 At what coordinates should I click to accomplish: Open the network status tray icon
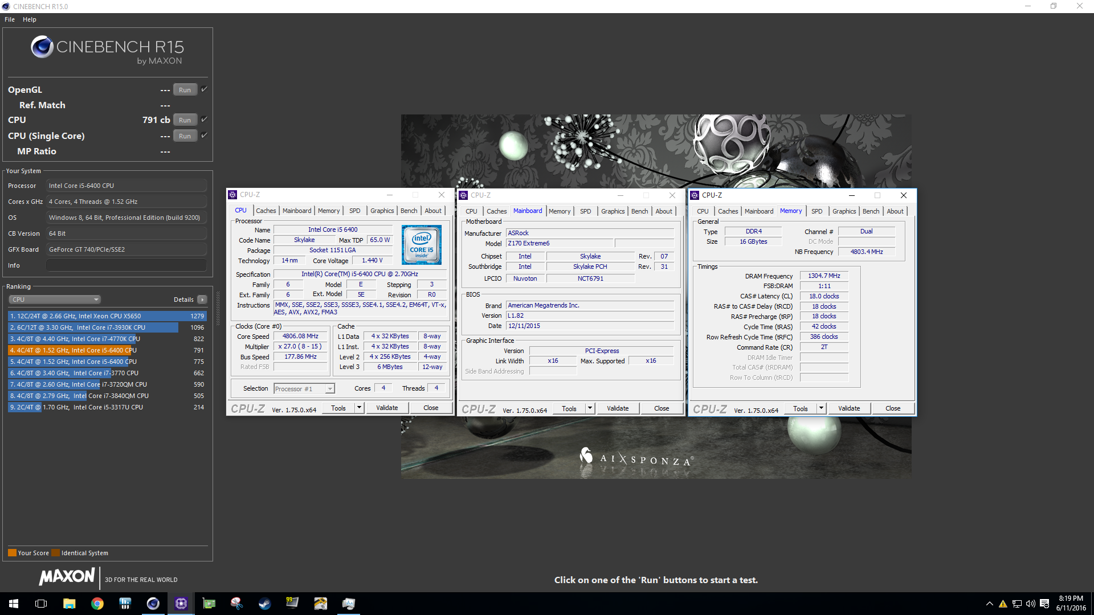(x=1017, y=604)
